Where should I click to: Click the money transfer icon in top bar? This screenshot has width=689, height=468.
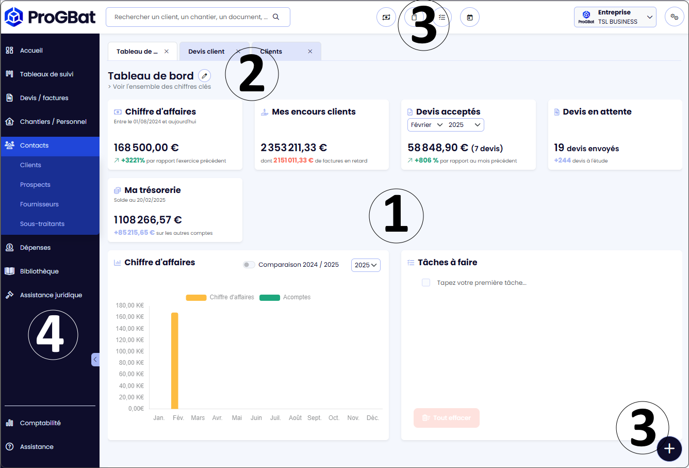(386, 17)
